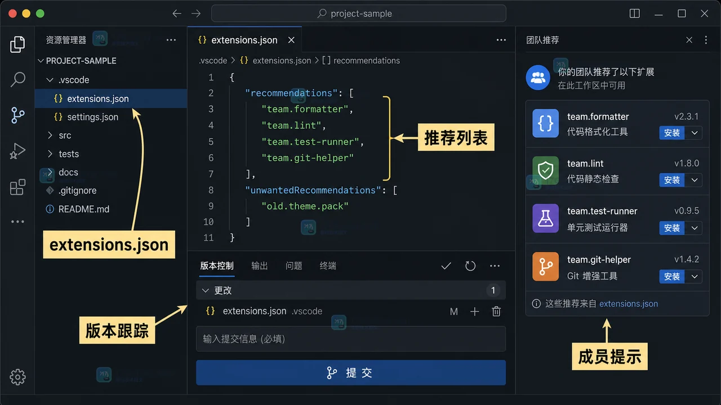Click the "unwantedRecommendations" key in editor
This screenshot has width=721, height=405.
coord(314,190)
